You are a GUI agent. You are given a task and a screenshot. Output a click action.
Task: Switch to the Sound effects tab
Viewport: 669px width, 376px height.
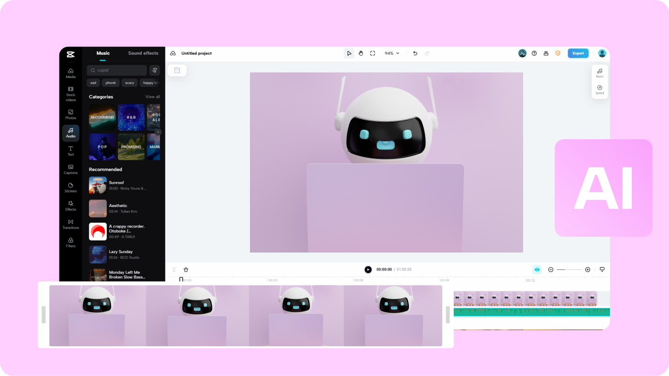(143, 53)
